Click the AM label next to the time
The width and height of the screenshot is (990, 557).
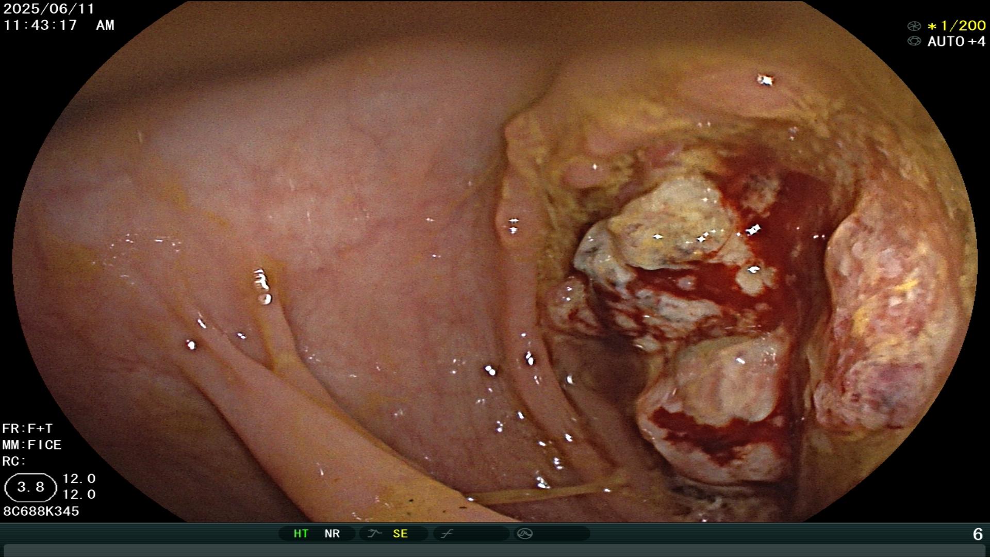tap(105, 25)
